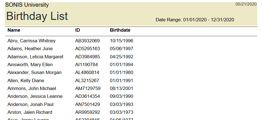Select Adamson, Leticia Margaret row name

click(x=35, y=57)
